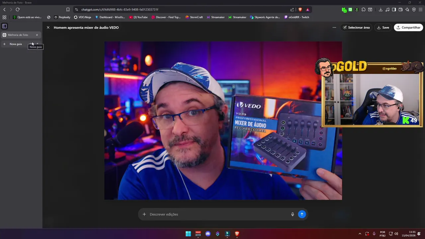425x239 pixels.
Task: Toggle the browser sidebar panel icon
Action: [394, 10]
